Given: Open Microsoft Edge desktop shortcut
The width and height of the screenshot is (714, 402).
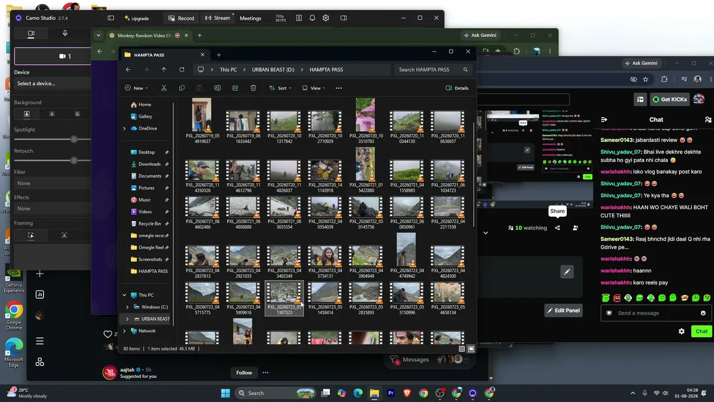Looking at the screenshot, I should click(x=14, y=353).
